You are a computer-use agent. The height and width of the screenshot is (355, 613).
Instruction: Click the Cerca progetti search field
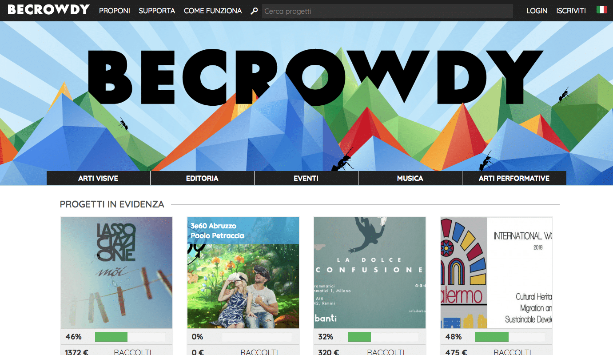point(387,11)
